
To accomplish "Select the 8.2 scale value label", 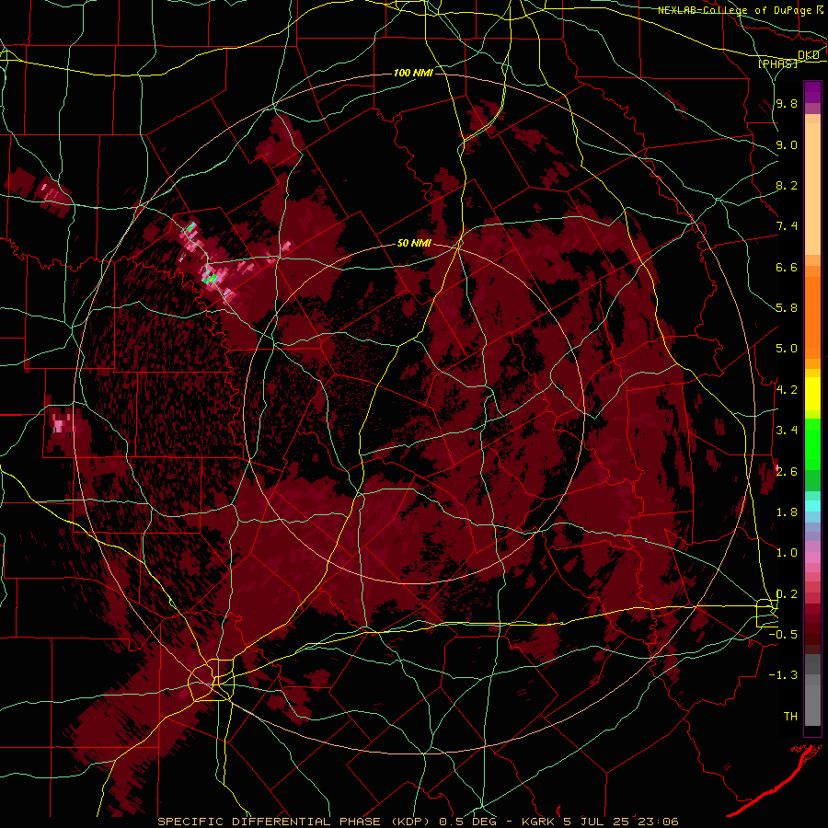I will tap(787, 185).
